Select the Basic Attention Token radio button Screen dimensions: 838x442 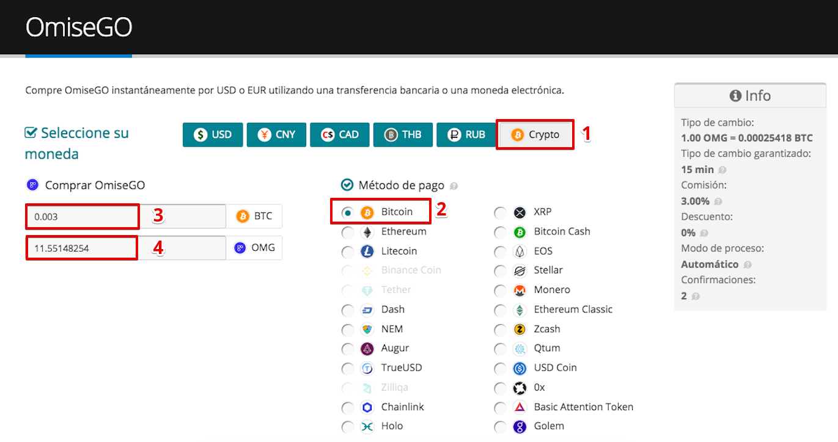click(501, 407)
